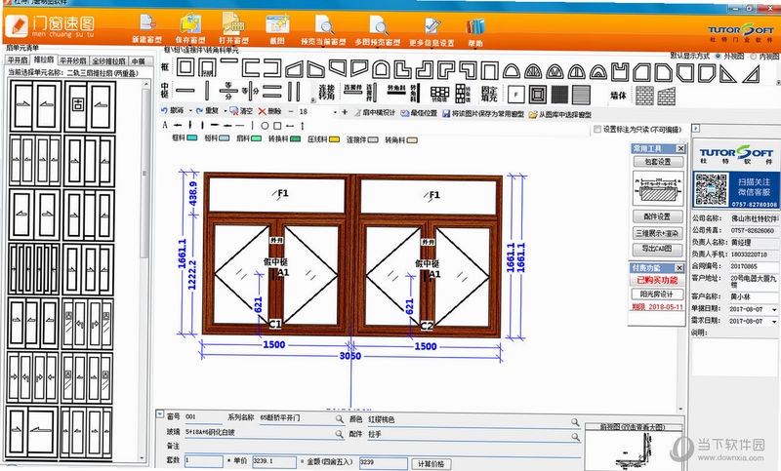Image resolution: width=781 pixels, height=471 pixels.
Task: Select the full brick wall icon
Action: tap(644, 96)
